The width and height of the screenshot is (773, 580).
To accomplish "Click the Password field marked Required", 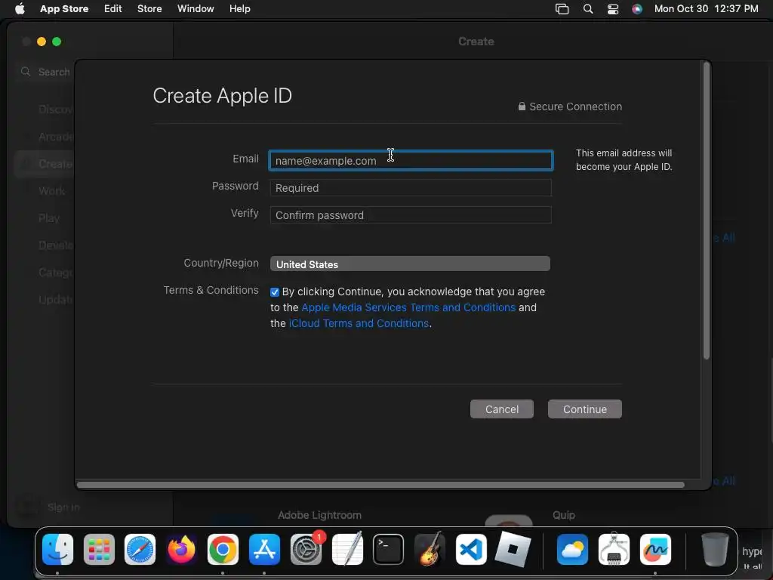I will pos(411,188).
